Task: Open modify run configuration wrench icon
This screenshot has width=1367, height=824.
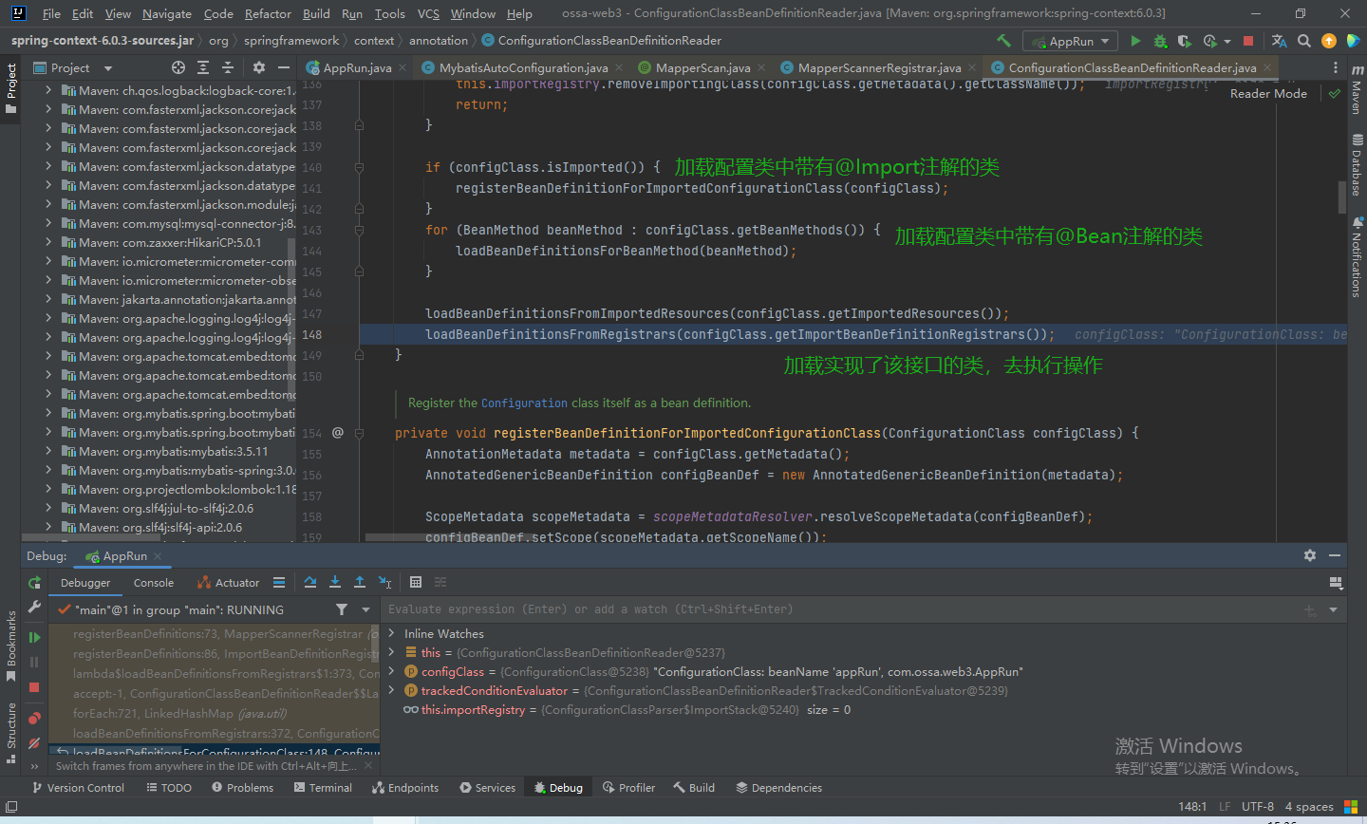Action: pyautogui.click(x=35, y=607)
